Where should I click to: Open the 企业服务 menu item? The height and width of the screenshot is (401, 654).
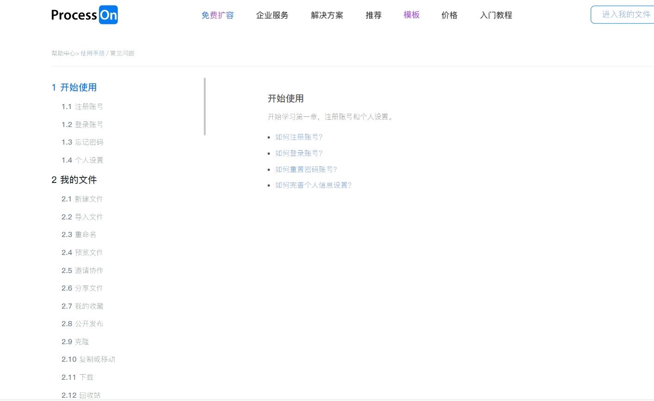coord(272,15)
